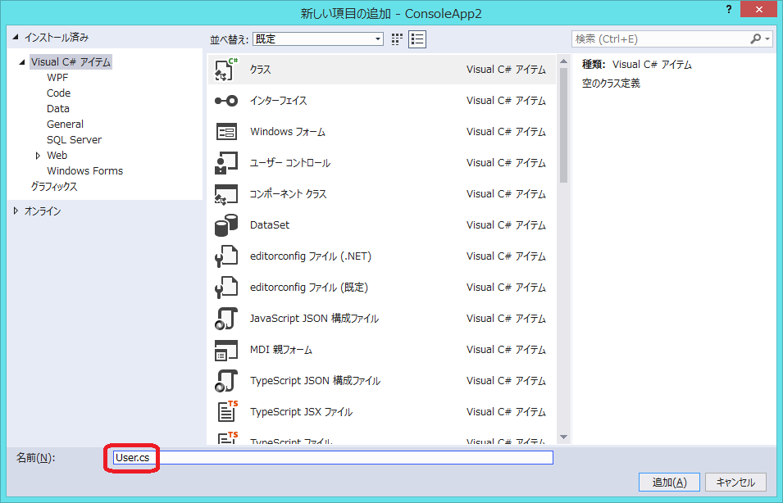Pick TypeScript JSON 構成ファイル icon
The width and height of the screenshot is (783, 503).
[x=226, y=381]
